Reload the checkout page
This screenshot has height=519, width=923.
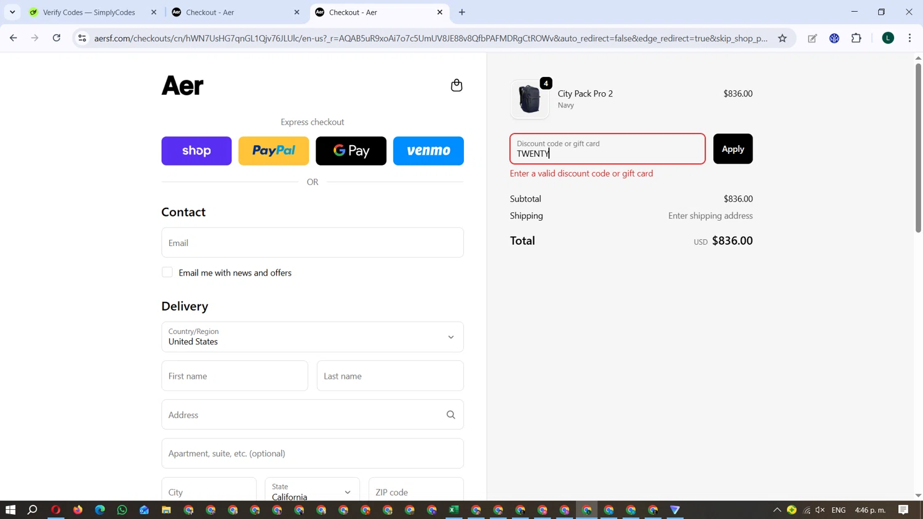57,38
